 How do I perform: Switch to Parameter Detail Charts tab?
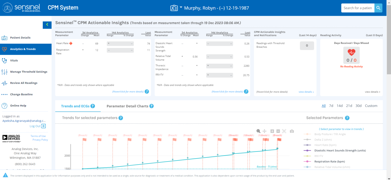click(x=127, y=106)
